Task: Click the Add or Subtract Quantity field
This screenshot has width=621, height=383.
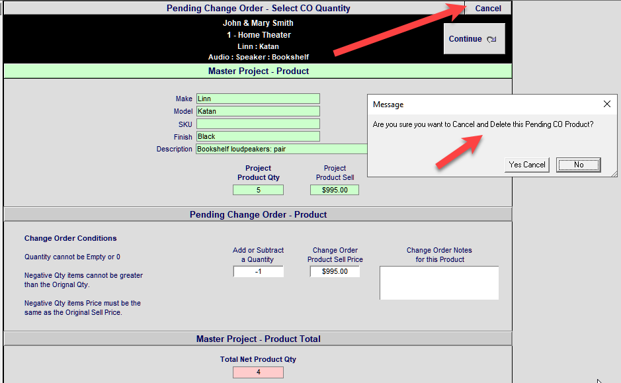Action: point(258,272)
